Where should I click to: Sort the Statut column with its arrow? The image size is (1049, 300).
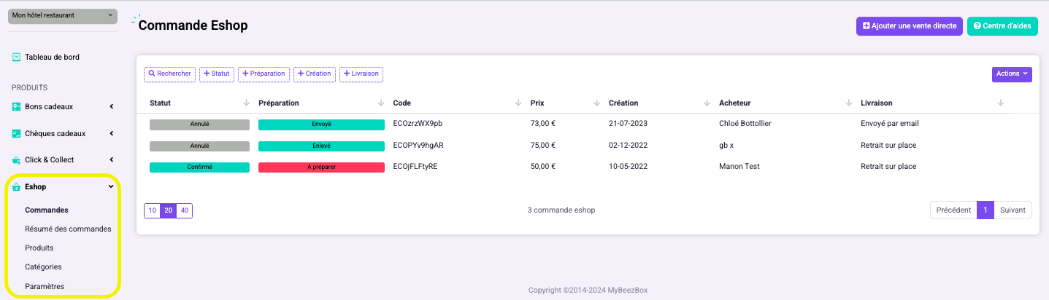pyautogui.click(x=246, y=103)
